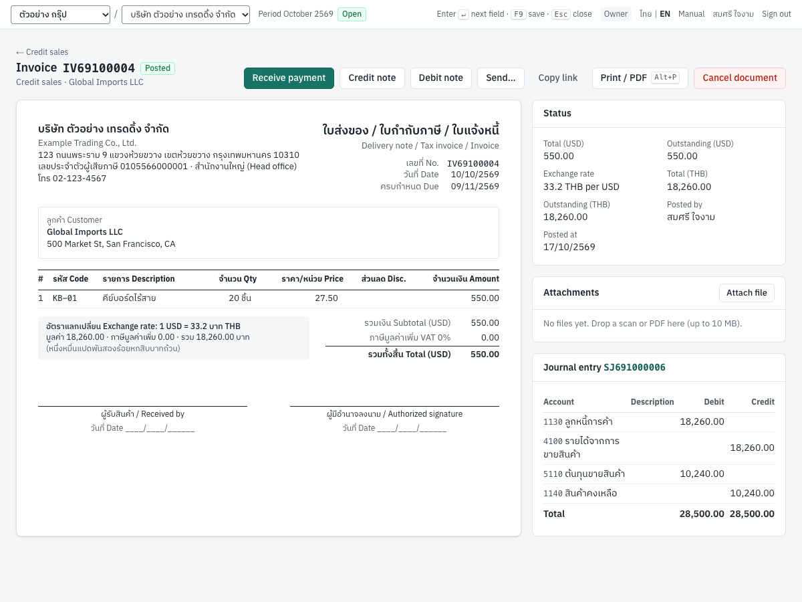The width and height of the screenshot is (802, 602).
Task: Click the journal total debit 28,500.00
Action: coord(702,514)
